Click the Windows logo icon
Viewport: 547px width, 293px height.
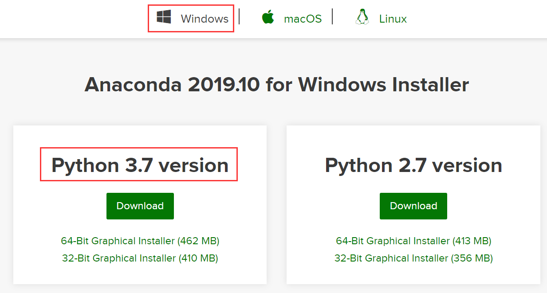pos(164,17)
